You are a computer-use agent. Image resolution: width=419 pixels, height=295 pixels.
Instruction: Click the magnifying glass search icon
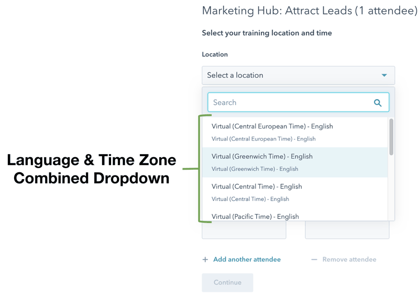tap(378, 103)
